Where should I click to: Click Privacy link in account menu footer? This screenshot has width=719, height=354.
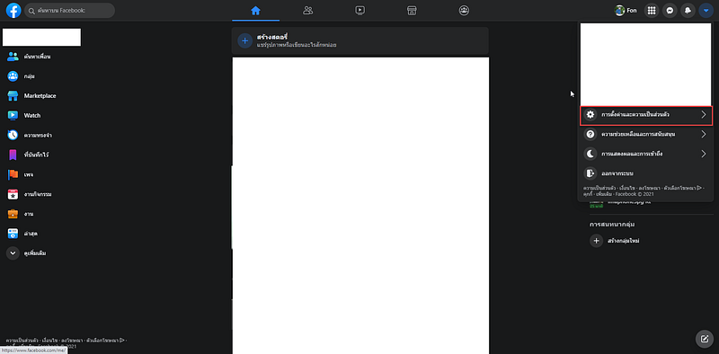599,188
